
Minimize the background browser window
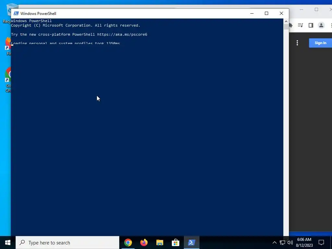point(302,9)
